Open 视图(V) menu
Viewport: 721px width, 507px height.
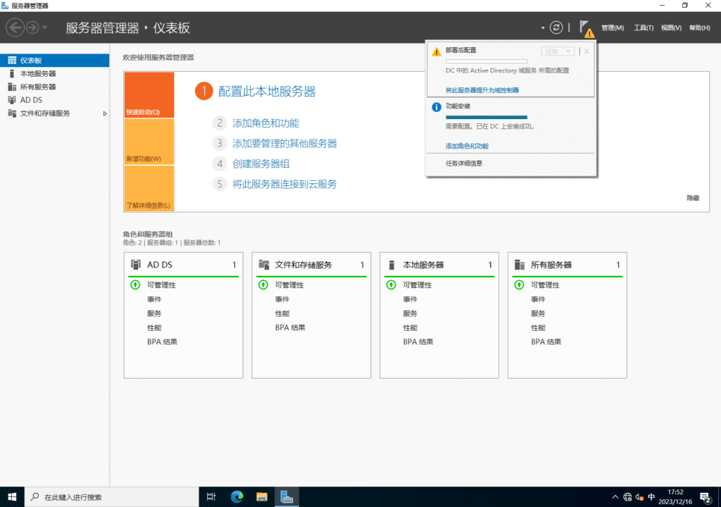[x=671, y=28]
